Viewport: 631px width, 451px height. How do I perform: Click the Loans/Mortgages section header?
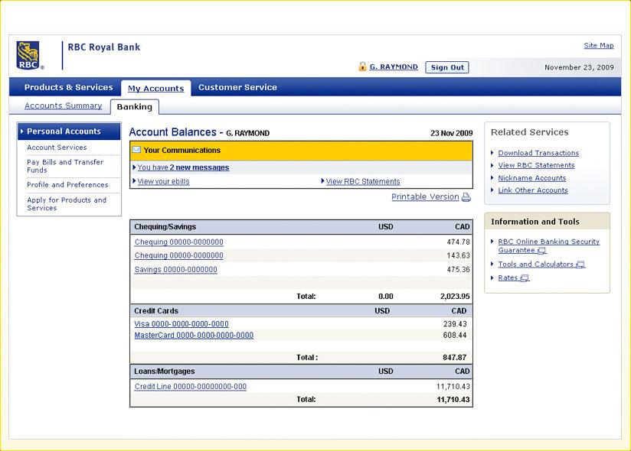coord(301,372)
